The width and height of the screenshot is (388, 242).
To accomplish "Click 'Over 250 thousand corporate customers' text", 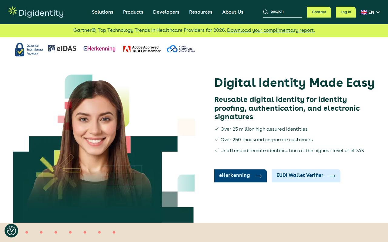I will 266,140.
